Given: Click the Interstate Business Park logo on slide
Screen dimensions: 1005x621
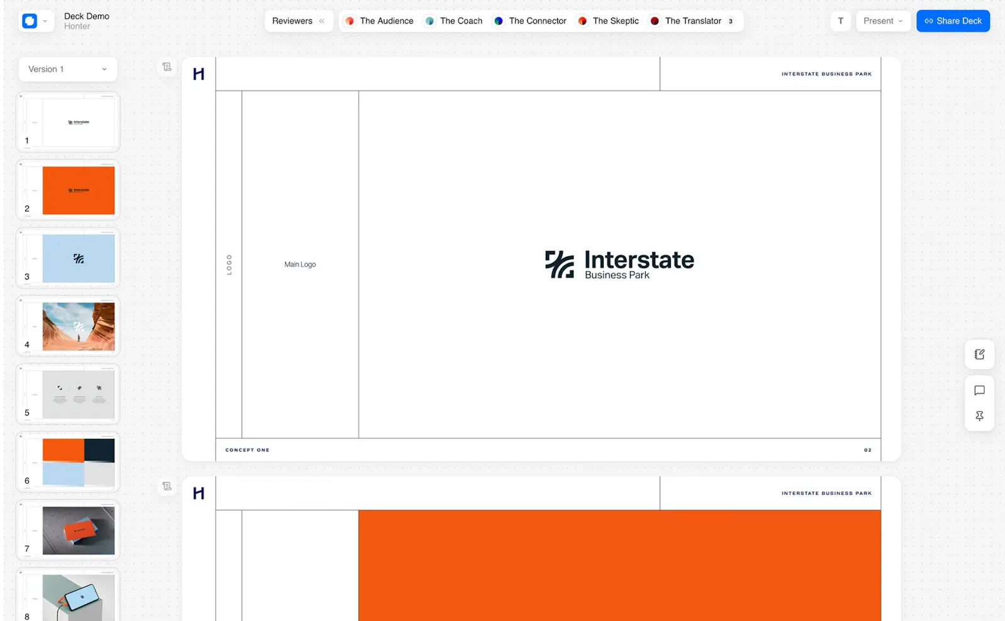Looking at the screenshot, I should tap(619, 264).
